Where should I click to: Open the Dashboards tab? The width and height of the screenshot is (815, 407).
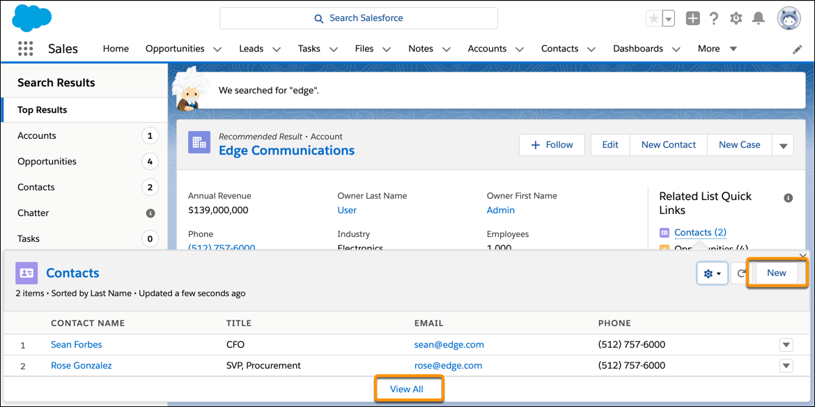[x=638, y=48]
